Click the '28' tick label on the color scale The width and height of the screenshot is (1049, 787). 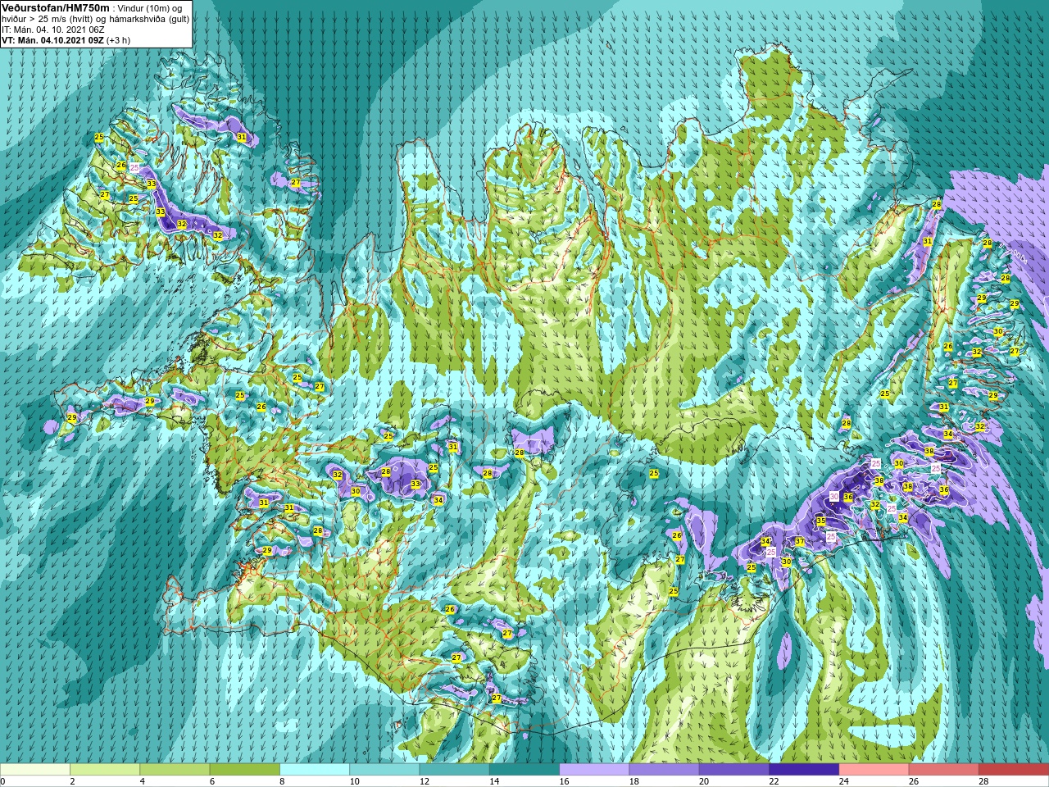tap(983, 781)
